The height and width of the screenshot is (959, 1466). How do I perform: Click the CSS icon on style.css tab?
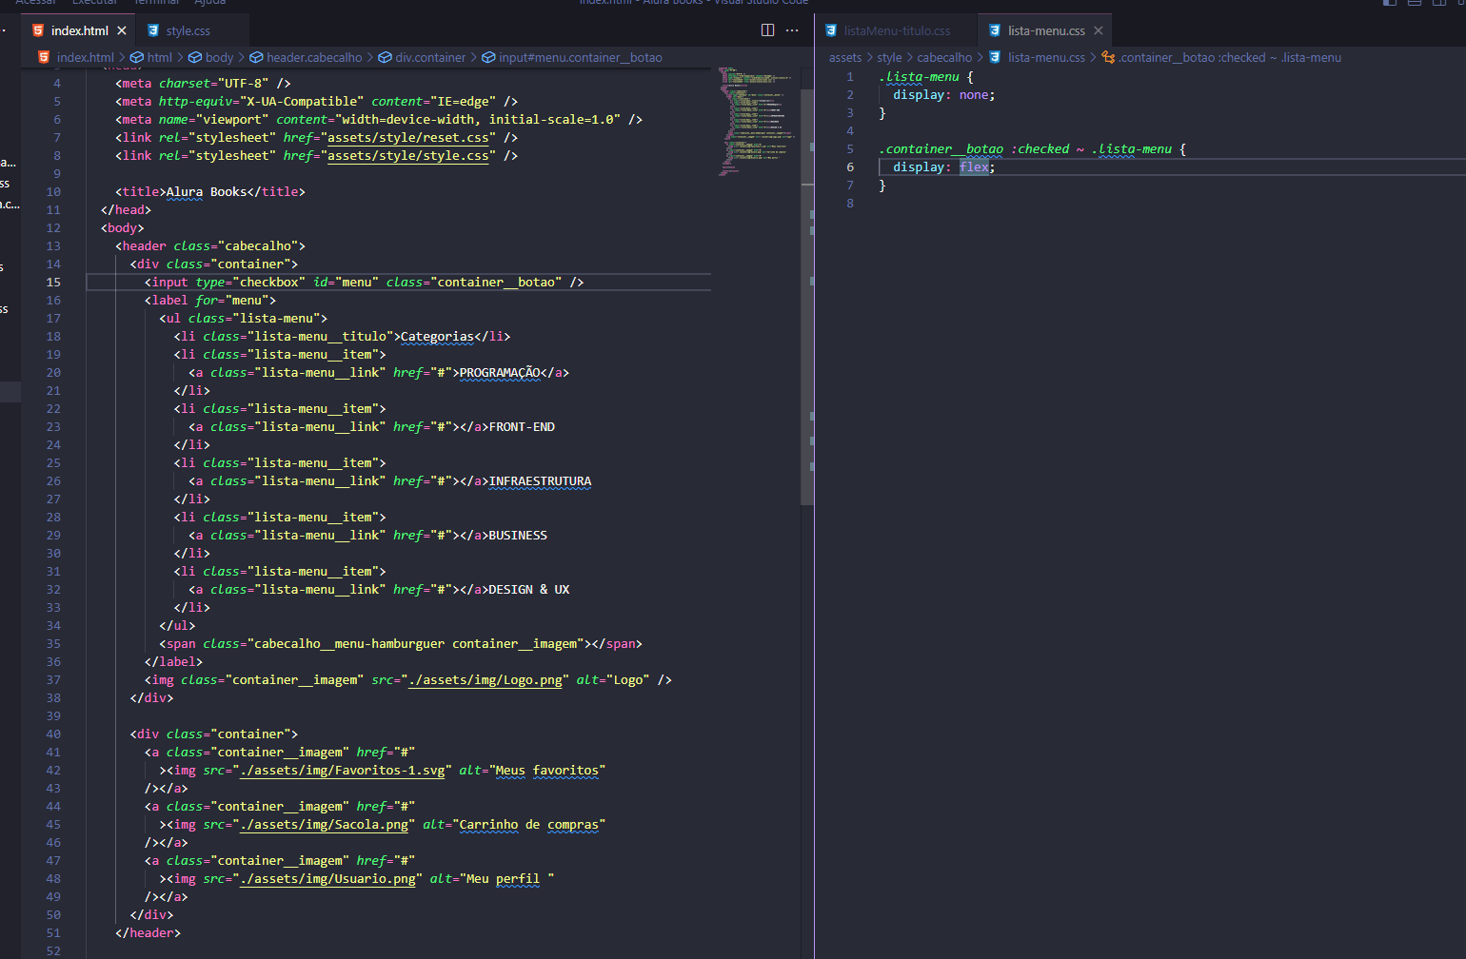click(153, 30)
